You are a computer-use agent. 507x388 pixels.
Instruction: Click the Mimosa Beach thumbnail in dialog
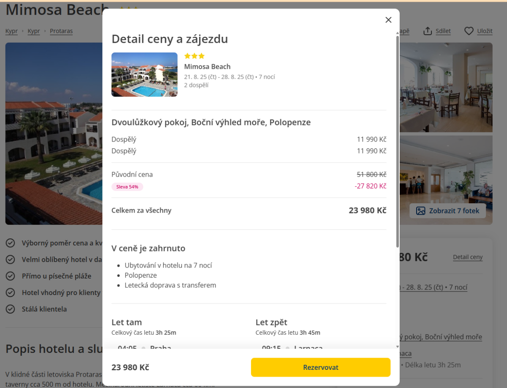(x=144, y=75)
